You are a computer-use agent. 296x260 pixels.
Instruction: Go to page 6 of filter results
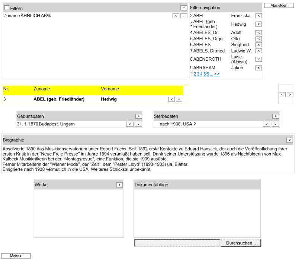[208, 74]
